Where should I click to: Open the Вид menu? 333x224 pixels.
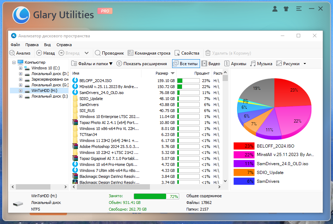[x=47, y=45]
